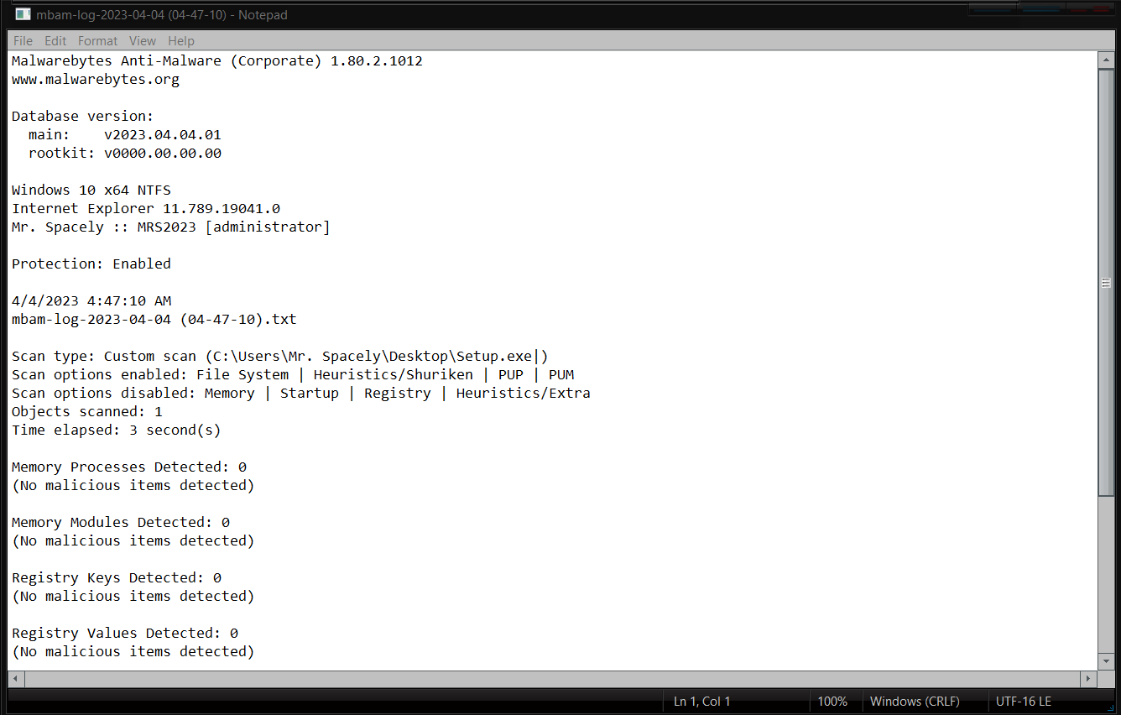Click the 'main: v2023.04.04.01' line
This screenshot has width=1121, height=715.
click(125, 135)
